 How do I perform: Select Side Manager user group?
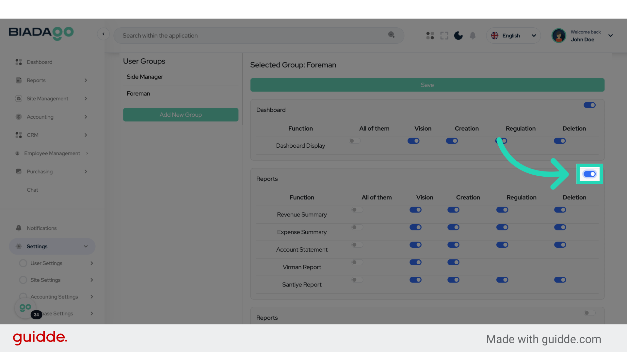click(x=145, y=77)
